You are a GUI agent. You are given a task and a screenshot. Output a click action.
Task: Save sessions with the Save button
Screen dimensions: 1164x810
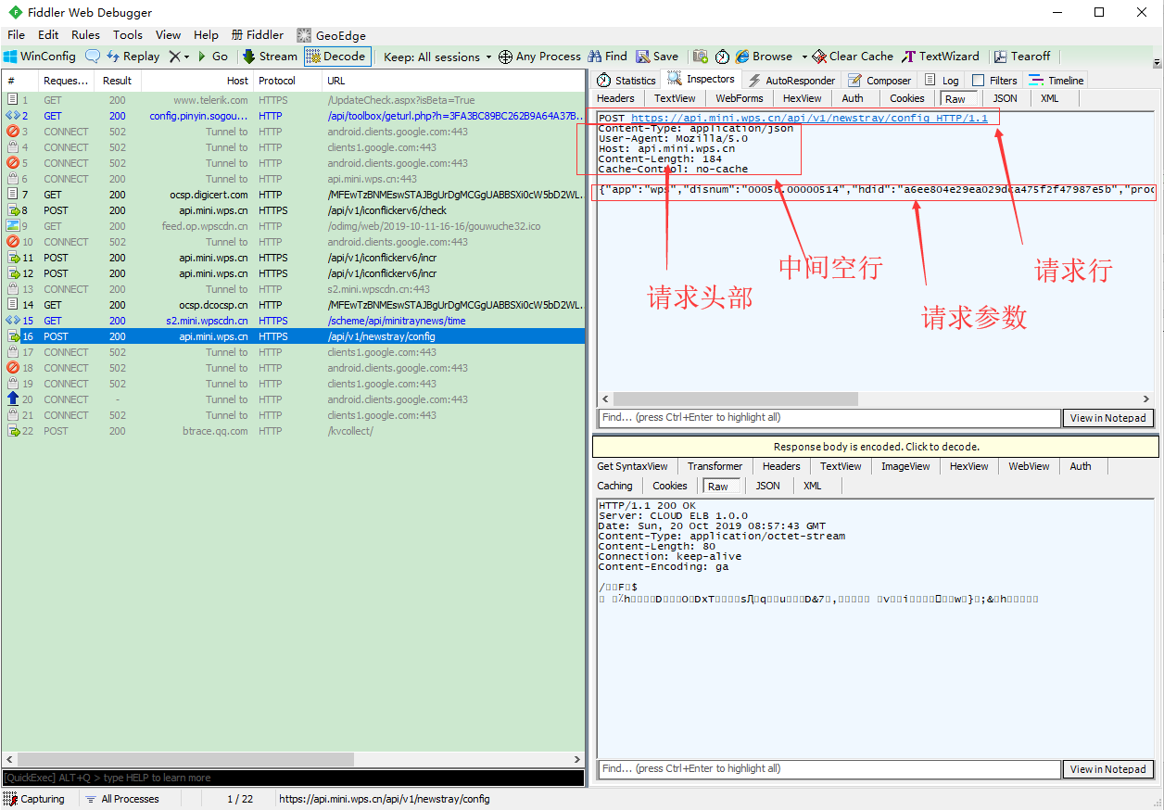click(x=657, y=57)
